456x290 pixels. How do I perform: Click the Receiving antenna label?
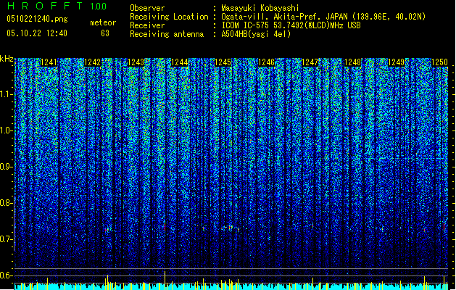[167, 34]
